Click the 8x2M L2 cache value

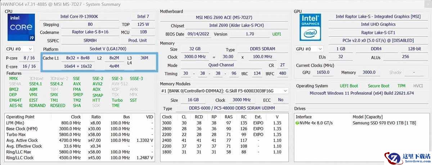(x=114, y=58)
